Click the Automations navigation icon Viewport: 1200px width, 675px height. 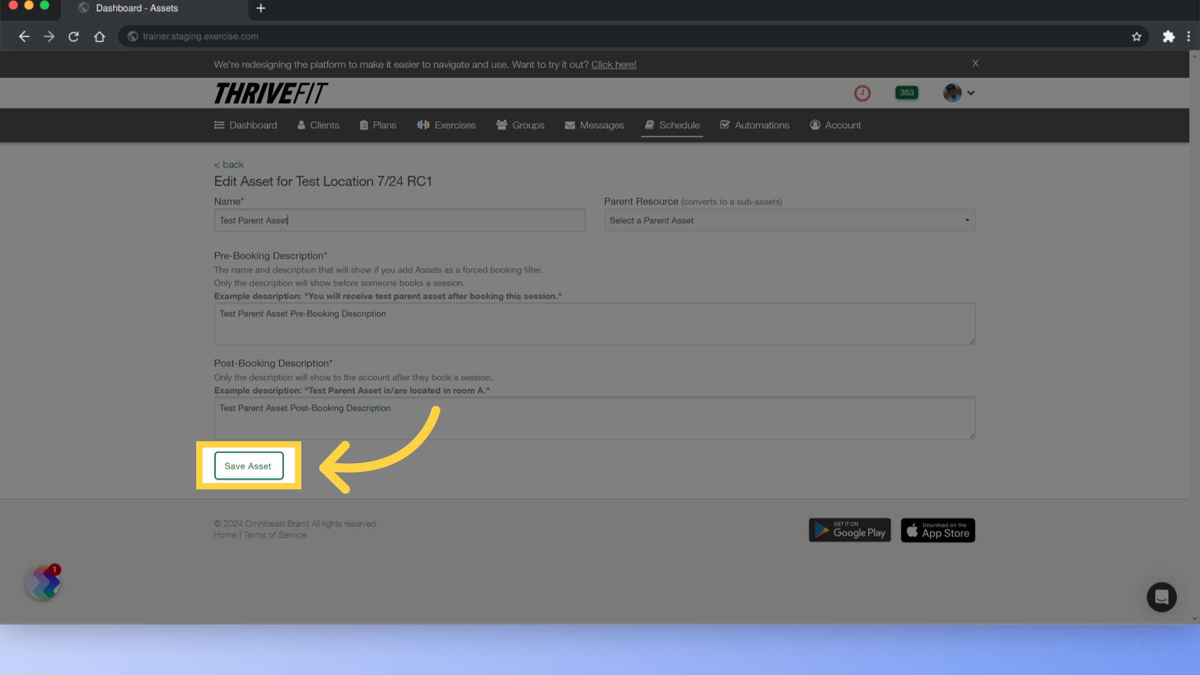[726, 125]
